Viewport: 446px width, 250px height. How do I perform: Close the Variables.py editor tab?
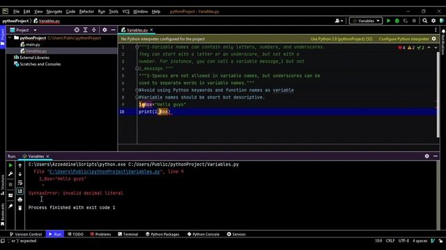[x=151, y=30]
